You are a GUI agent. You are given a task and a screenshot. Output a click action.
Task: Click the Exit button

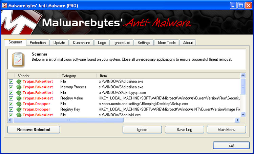pyautogui.click(x=231, y=146)
